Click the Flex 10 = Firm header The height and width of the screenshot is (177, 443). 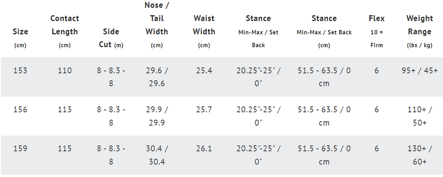pos(377,31)
